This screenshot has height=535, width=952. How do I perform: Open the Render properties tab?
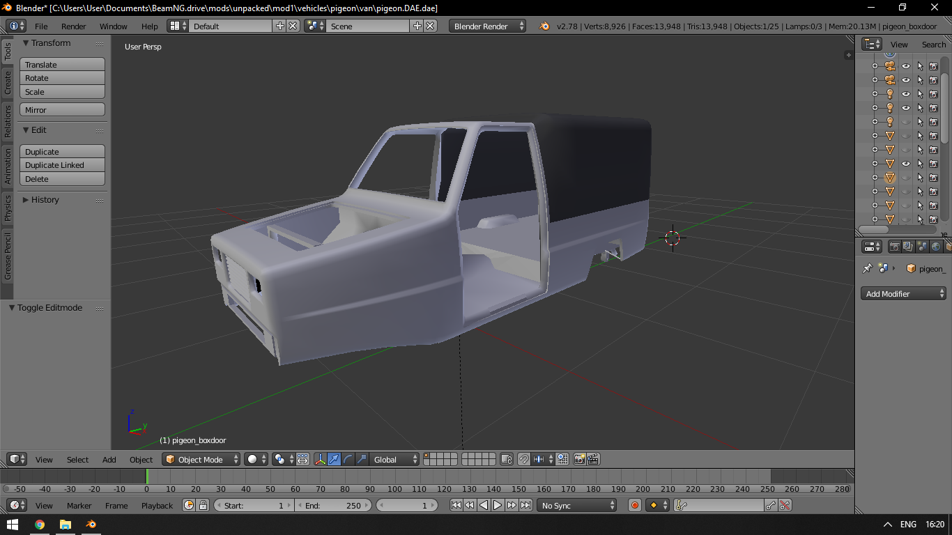[x=894, y=247]
